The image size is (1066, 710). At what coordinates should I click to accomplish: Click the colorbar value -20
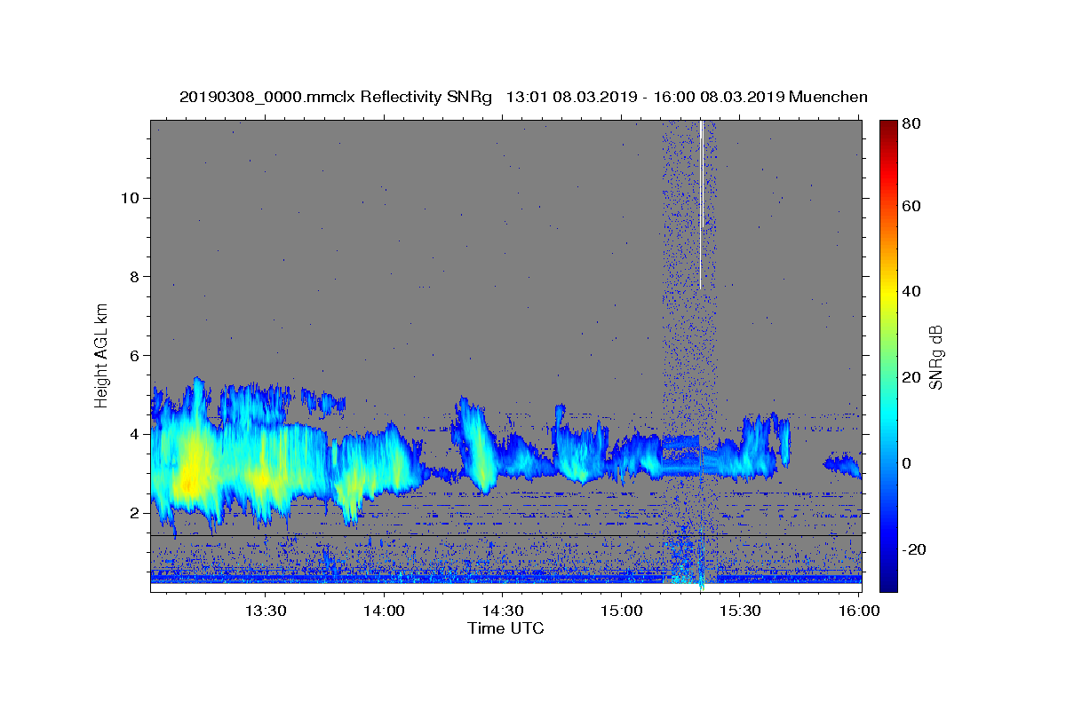click(913, 549)
